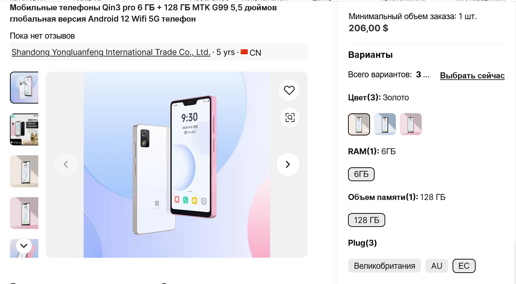This screenshot has height=284, width=516.
Task: Select the blue color variant swatch
Action: 385,124
